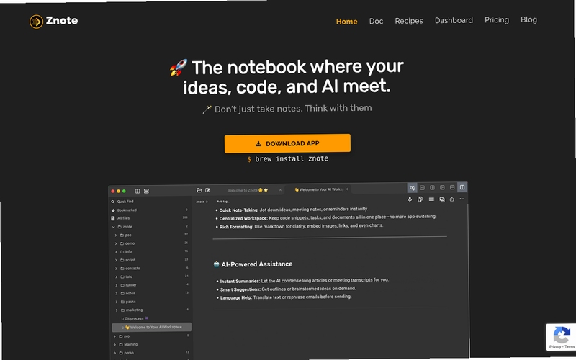
Task: Click the 'AI-Powered Assistance' heading
Action: coord(257,264)
